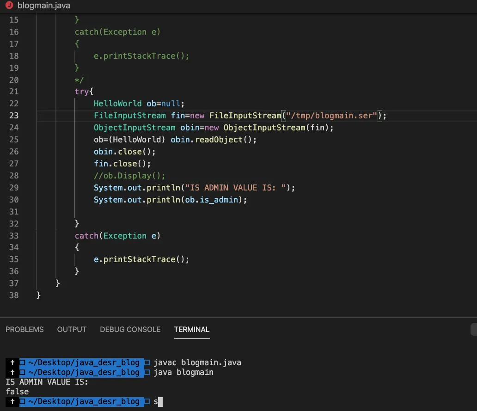
Task: Click the comment terminator */ on line 20
Action: (79, 80)
